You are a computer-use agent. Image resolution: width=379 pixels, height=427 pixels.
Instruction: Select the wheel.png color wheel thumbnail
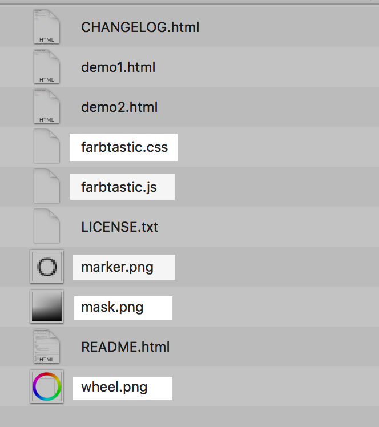point(47,386)
